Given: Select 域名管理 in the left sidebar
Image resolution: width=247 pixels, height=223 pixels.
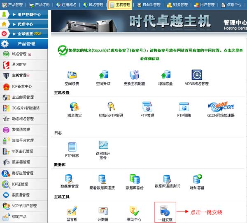Looking at the screenshot, I should 19,54.
